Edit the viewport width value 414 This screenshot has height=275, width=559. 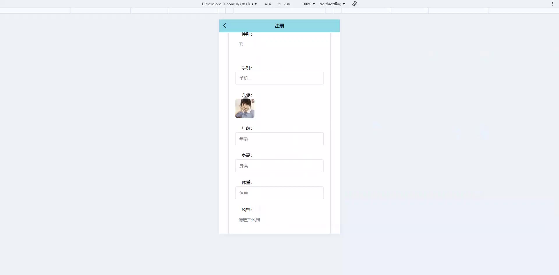[x=268, y=4]
